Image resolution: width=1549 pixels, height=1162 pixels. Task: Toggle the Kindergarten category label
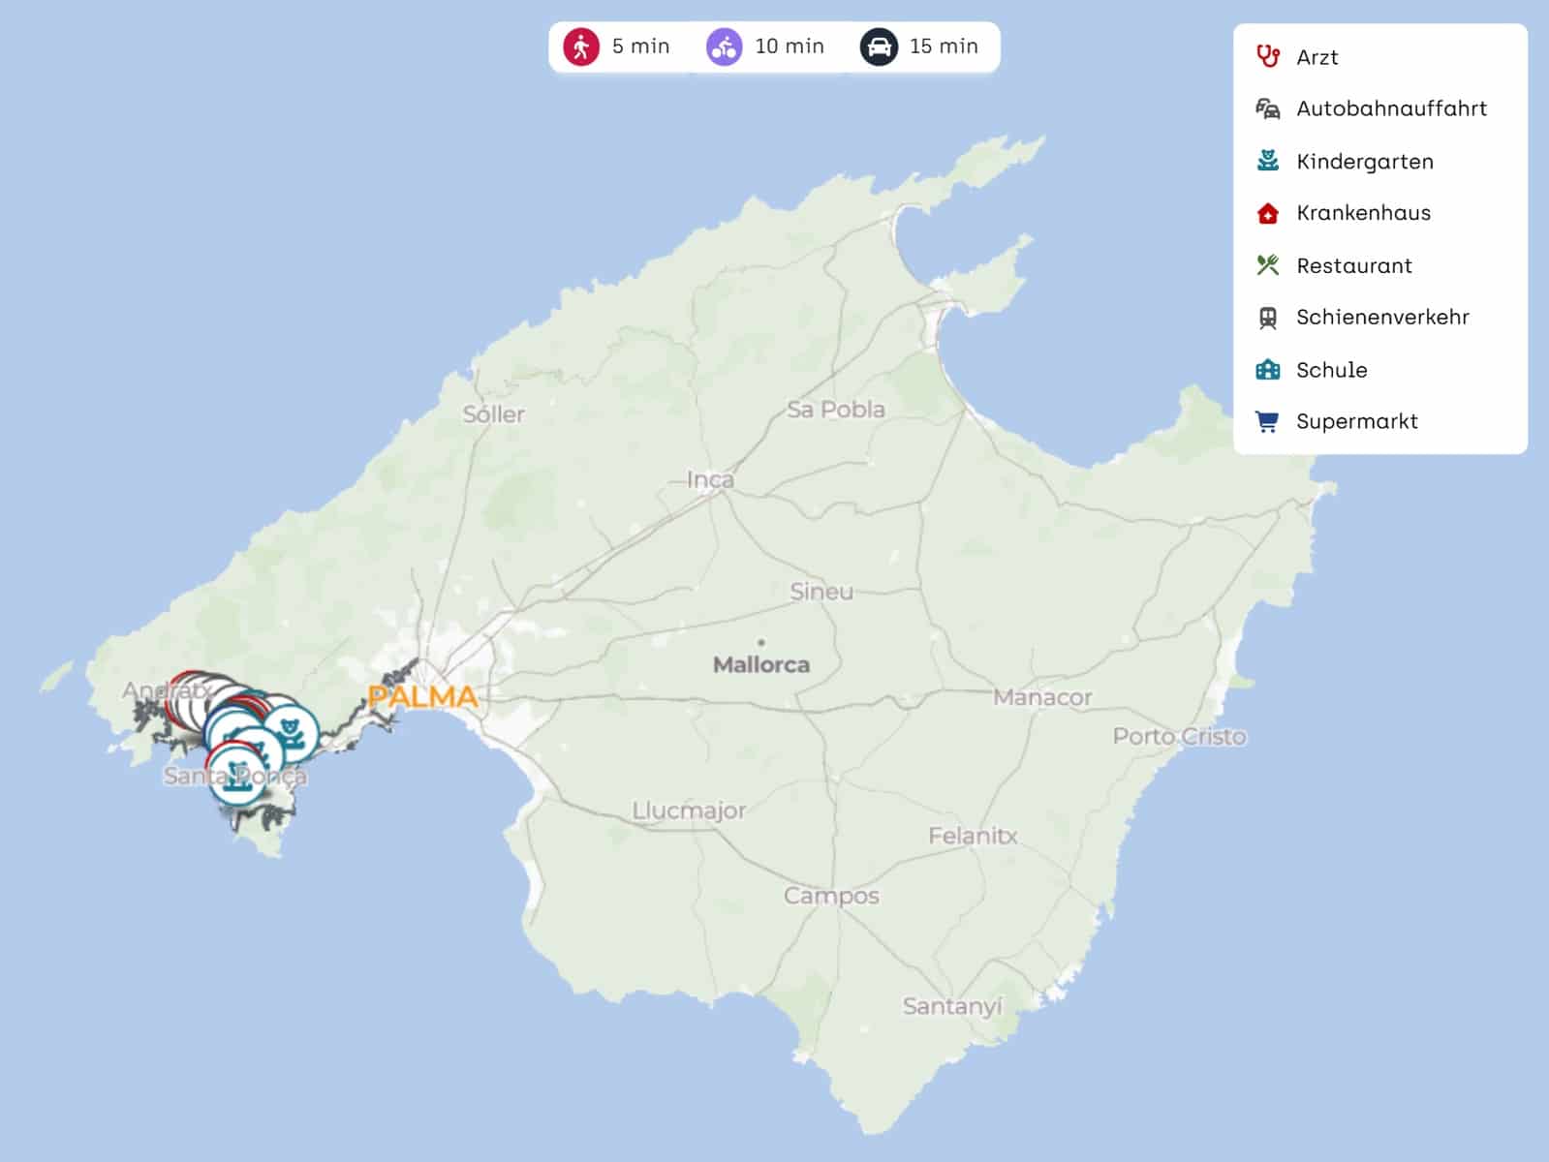[x=1364, y=162]
